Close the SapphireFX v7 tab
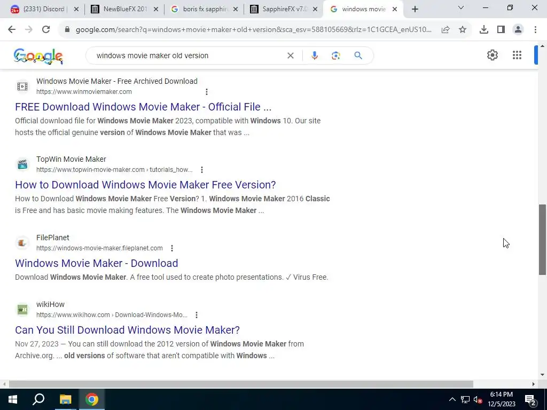This screenshot has height=410, width=547. pyautogui.click(x=315, y=9)
